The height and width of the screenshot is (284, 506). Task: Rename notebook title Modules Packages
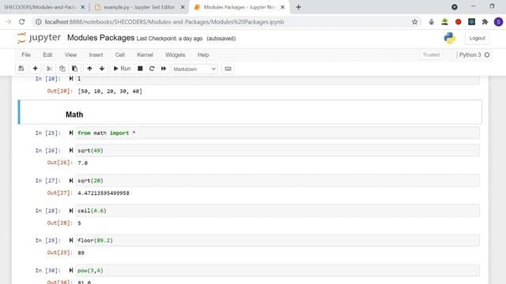(100, 38)
